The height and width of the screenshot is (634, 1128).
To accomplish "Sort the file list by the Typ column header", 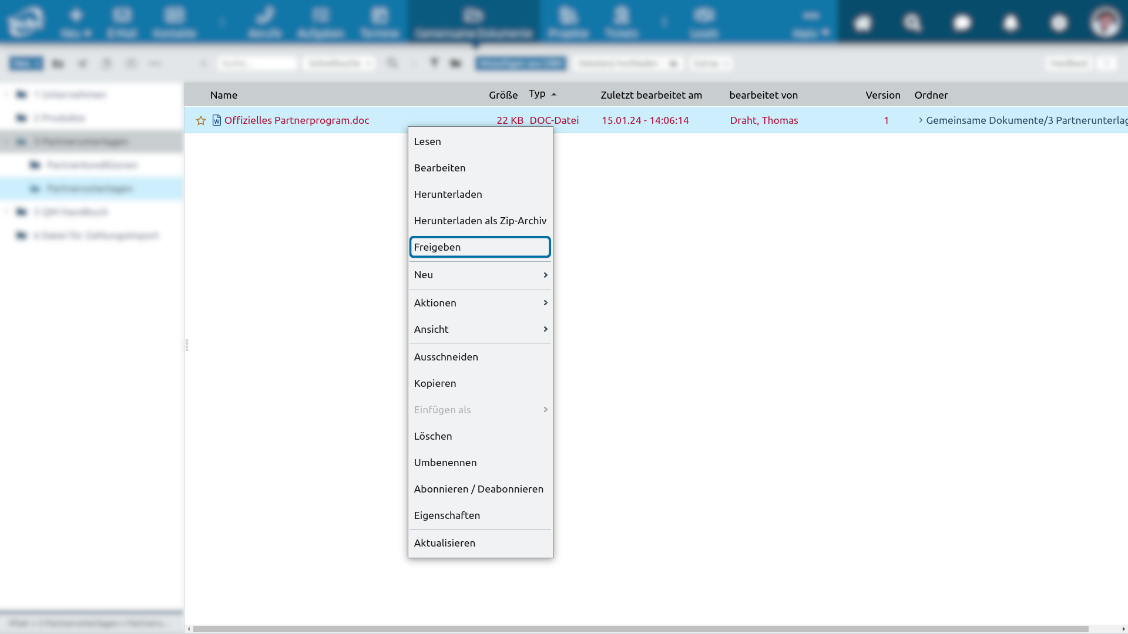I will [x=537, y=94].
